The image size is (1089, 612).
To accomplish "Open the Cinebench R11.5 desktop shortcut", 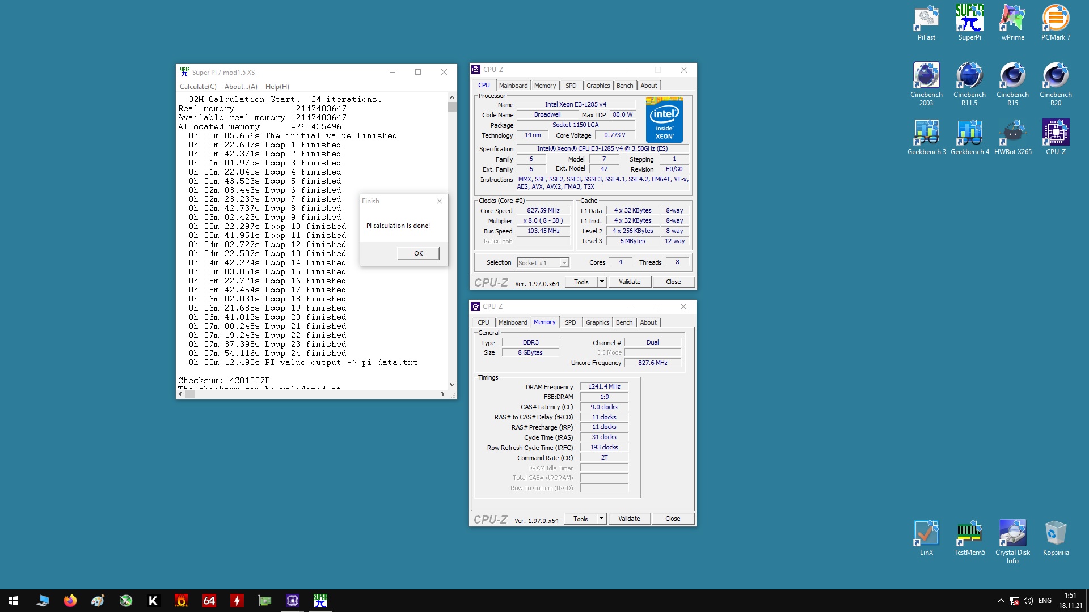I will (x=969, y=84).
